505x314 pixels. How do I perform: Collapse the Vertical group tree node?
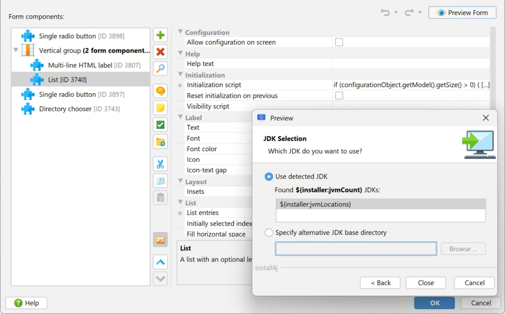tap(16, 50)
